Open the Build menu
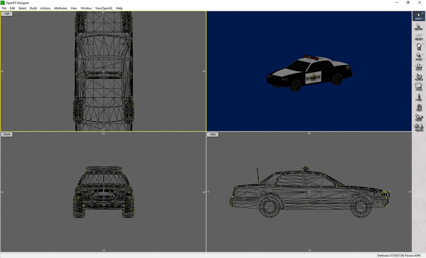 [x=33, y=8]
